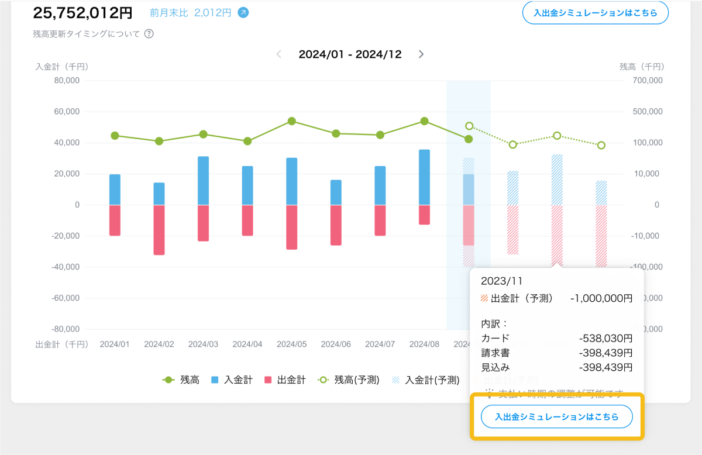Hide the 出金計 series via the legend
This screenshot has height=455, width=702.
(285, 380)
